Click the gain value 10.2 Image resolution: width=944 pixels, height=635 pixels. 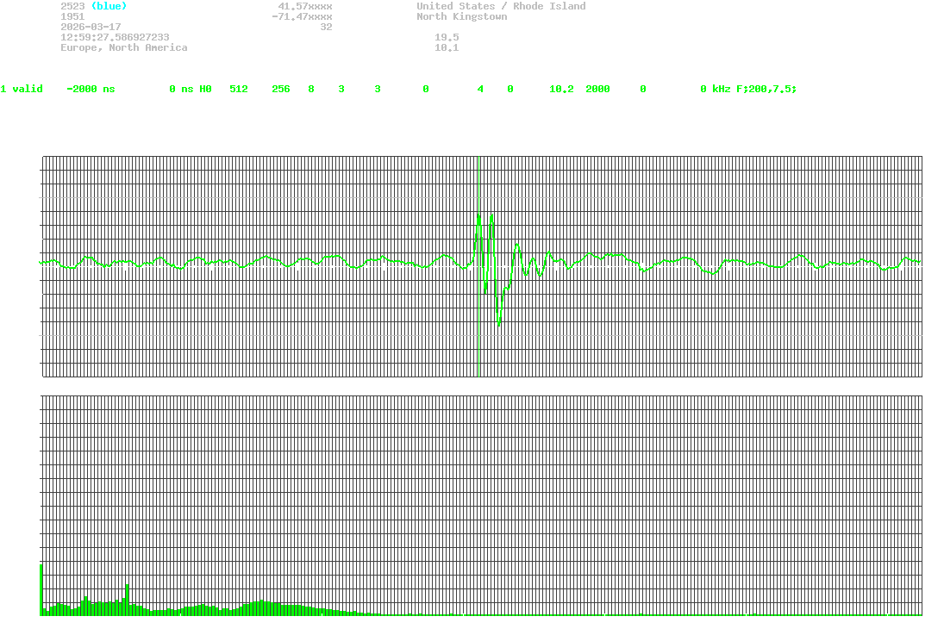click(x=561, y=89)
